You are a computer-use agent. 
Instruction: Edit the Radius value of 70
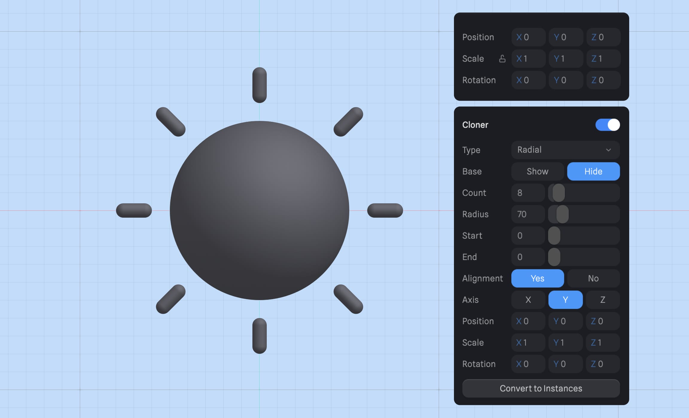pyautogui.click(x=528, y=214)
